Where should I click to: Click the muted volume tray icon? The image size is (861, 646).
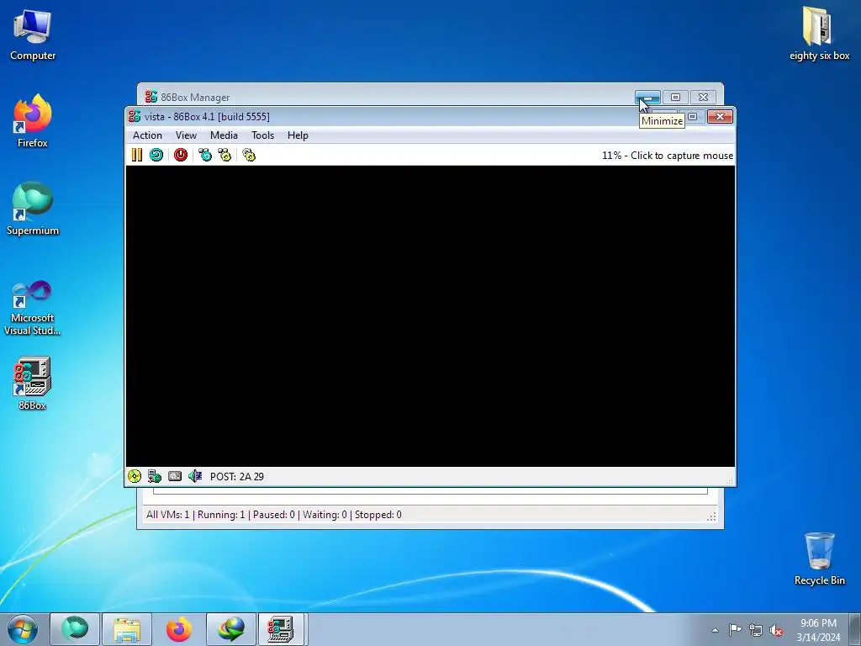[776, 630]
